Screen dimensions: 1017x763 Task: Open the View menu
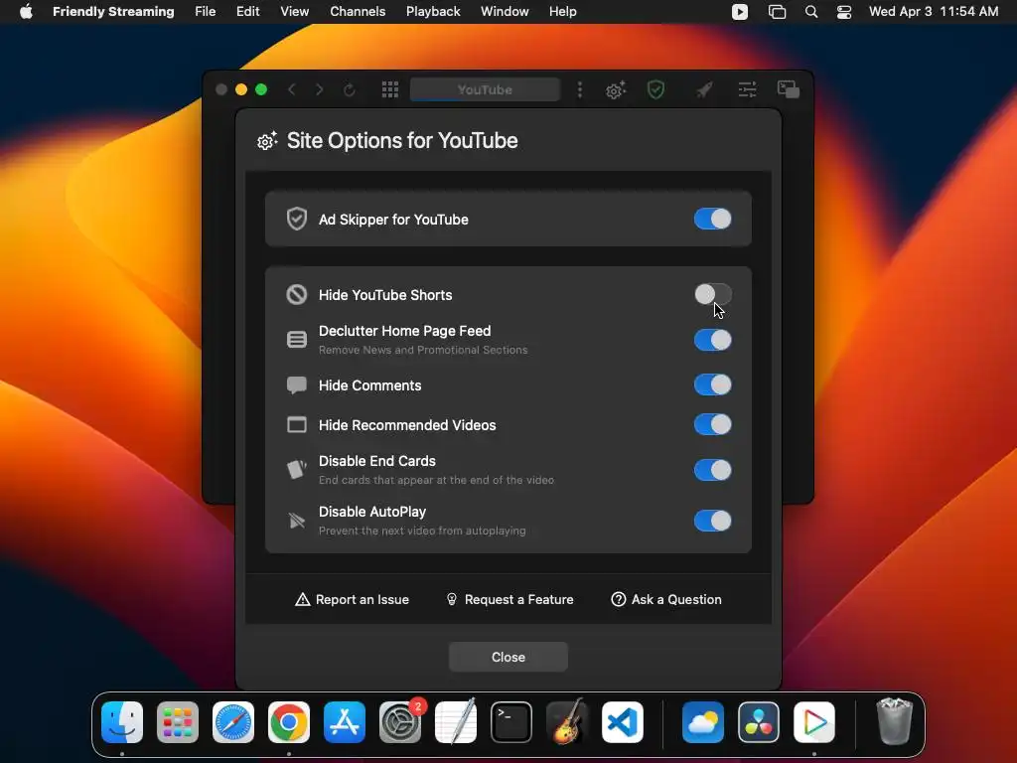[x=294, y=11]
